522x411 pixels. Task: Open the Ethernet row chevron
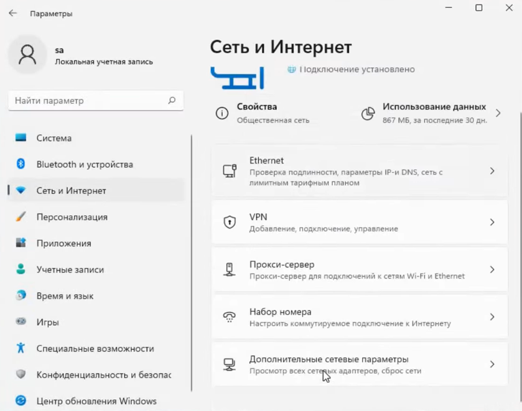pyautogui.click(x=492, y=171)
